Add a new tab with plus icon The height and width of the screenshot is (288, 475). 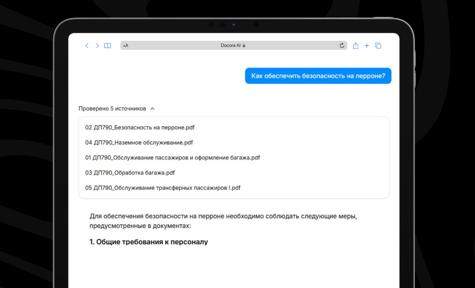coord(367,46)
